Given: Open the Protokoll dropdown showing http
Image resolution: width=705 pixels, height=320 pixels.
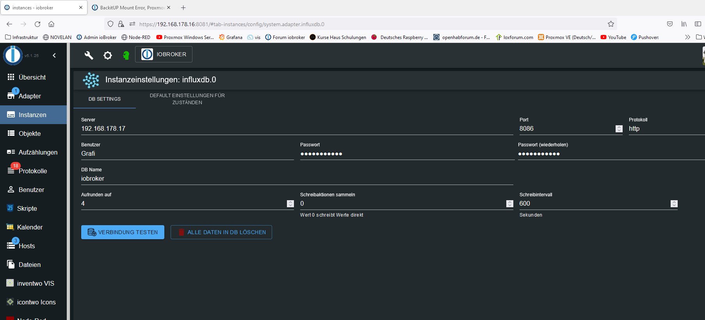Looking at the screenshot, I should [x=667, y=129].
